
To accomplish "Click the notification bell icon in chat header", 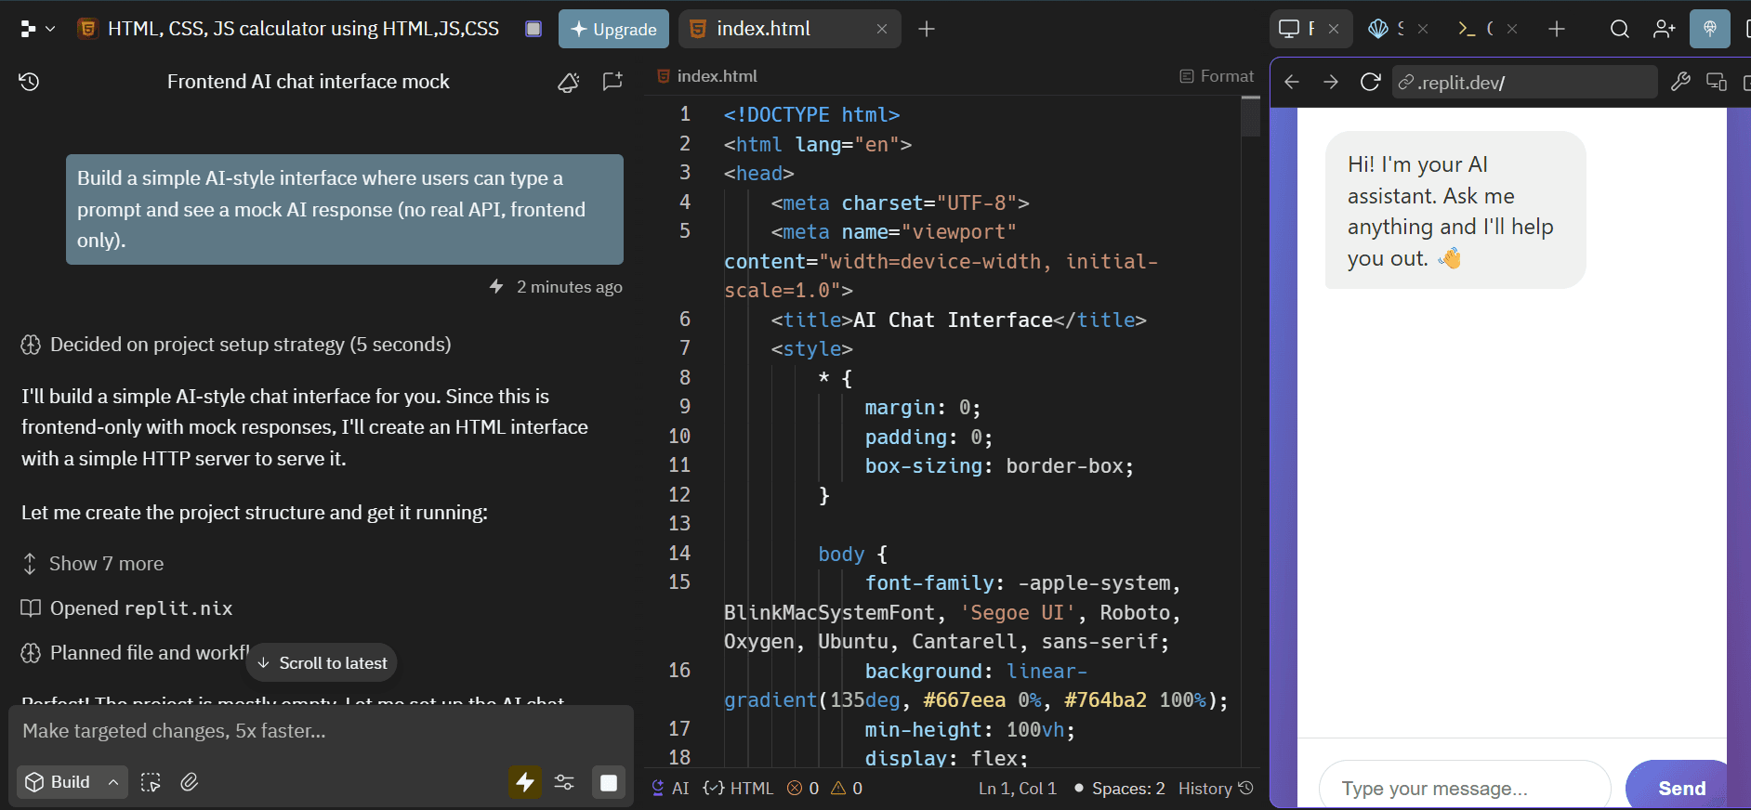I will click(x=569, y=82).
